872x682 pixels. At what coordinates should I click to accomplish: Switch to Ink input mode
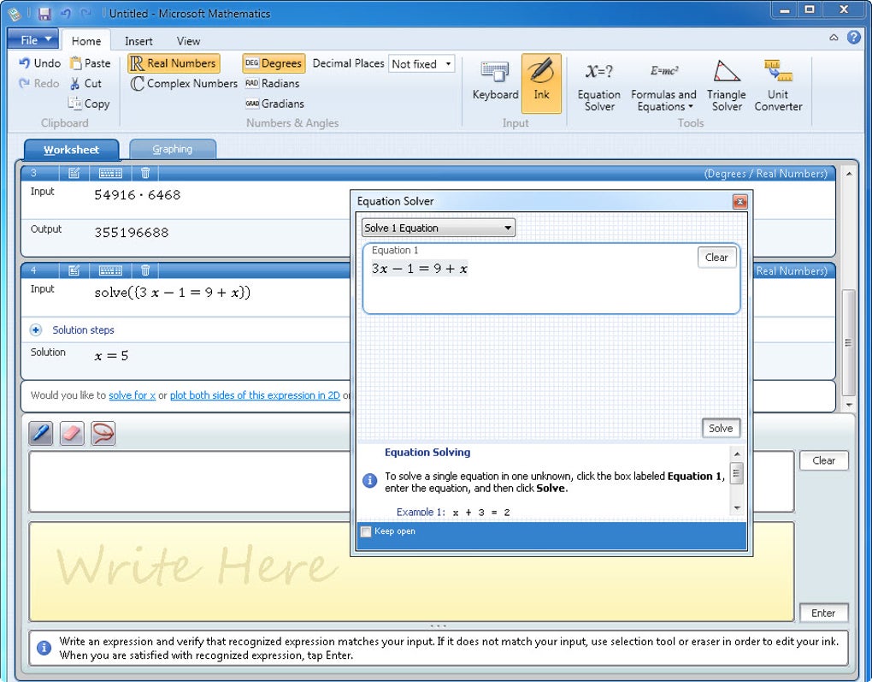point(541,84)
